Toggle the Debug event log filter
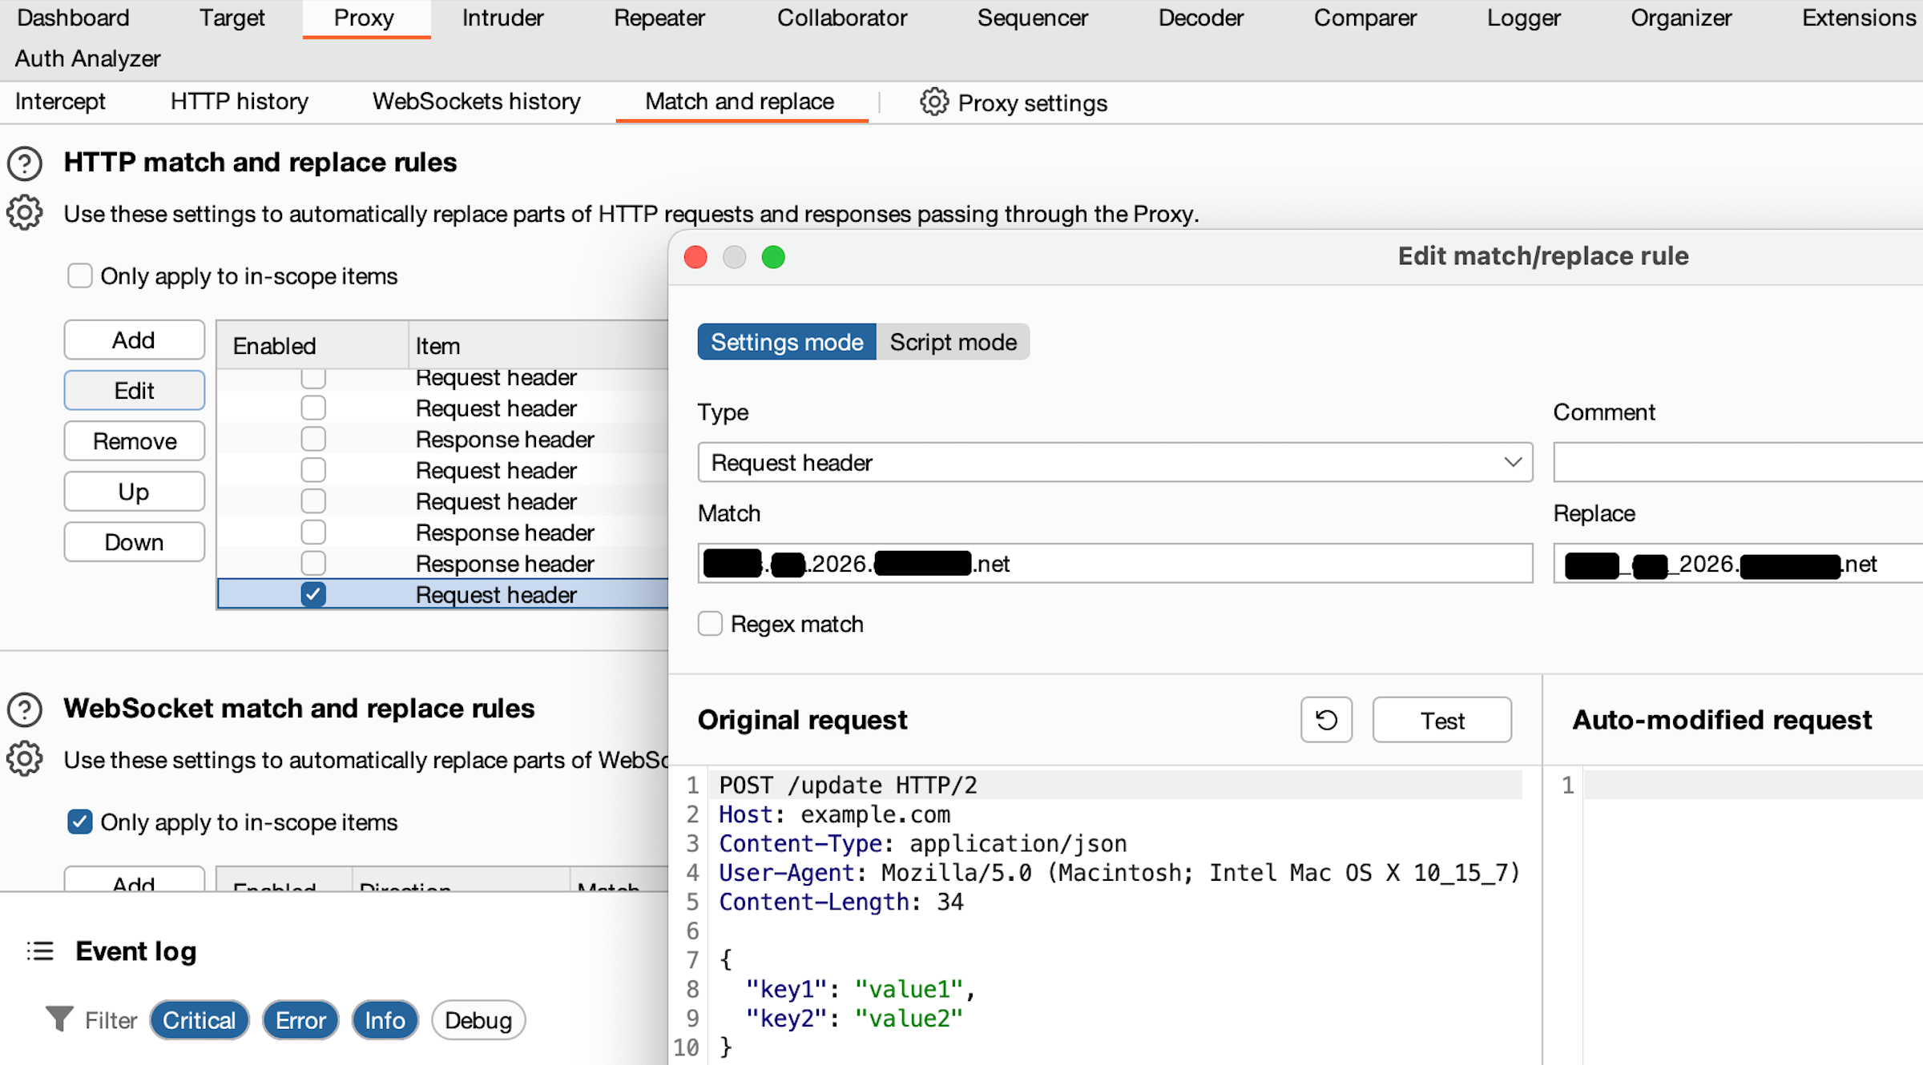The image size is (1923, 1065). pyautogui.click(x=478, y=1020)
